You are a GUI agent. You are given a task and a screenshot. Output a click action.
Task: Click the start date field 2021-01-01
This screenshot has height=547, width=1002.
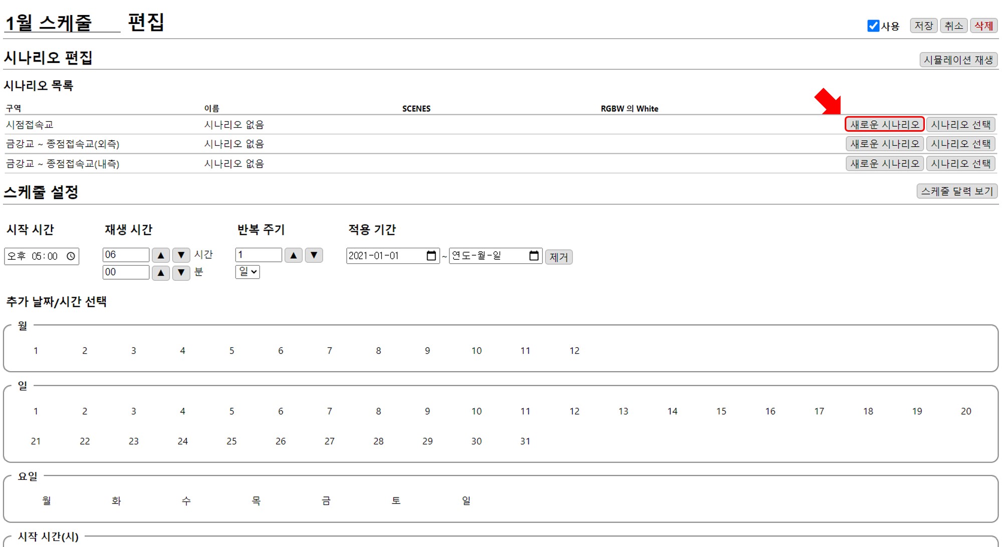pos(393,256)
